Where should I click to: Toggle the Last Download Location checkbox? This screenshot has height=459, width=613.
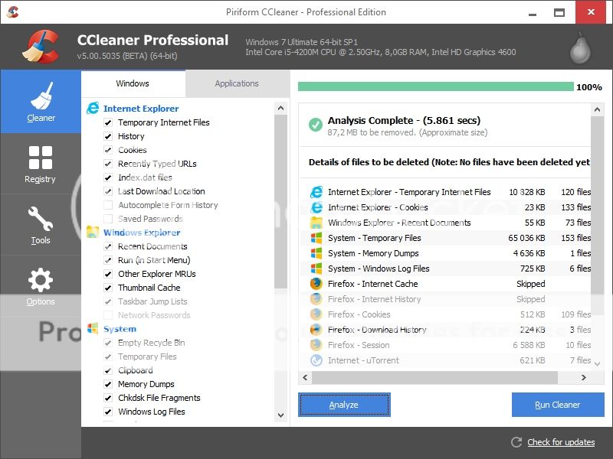point(108,191)
